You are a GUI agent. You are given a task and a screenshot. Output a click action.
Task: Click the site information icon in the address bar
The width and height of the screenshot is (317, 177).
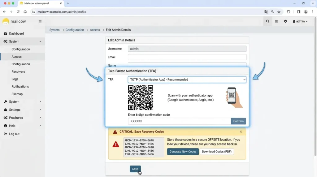pos(33,12)
